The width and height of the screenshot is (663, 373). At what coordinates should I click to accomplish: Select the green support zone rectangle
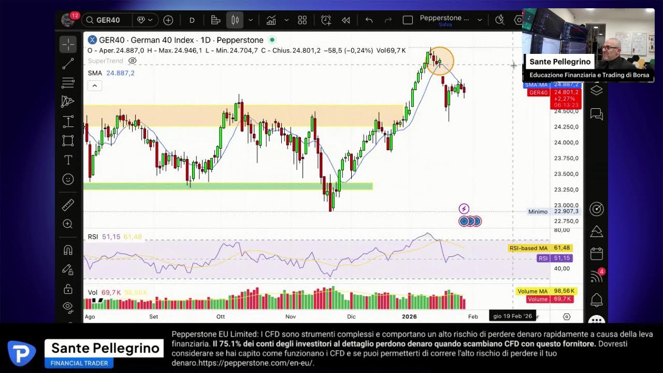228,186
